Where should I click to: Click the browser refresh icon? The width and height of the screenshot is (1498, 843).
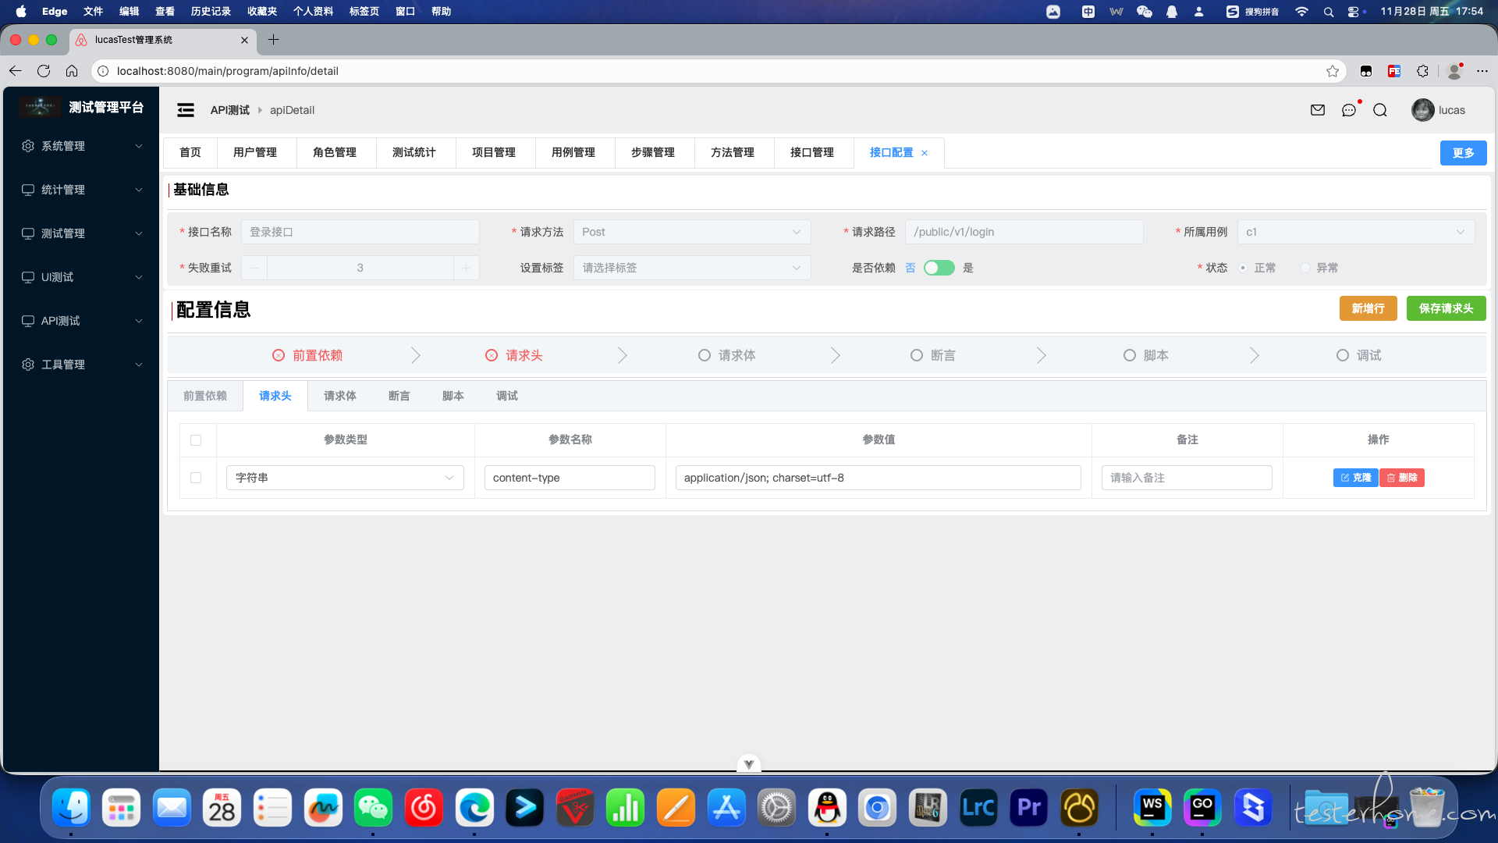[44, 71]
